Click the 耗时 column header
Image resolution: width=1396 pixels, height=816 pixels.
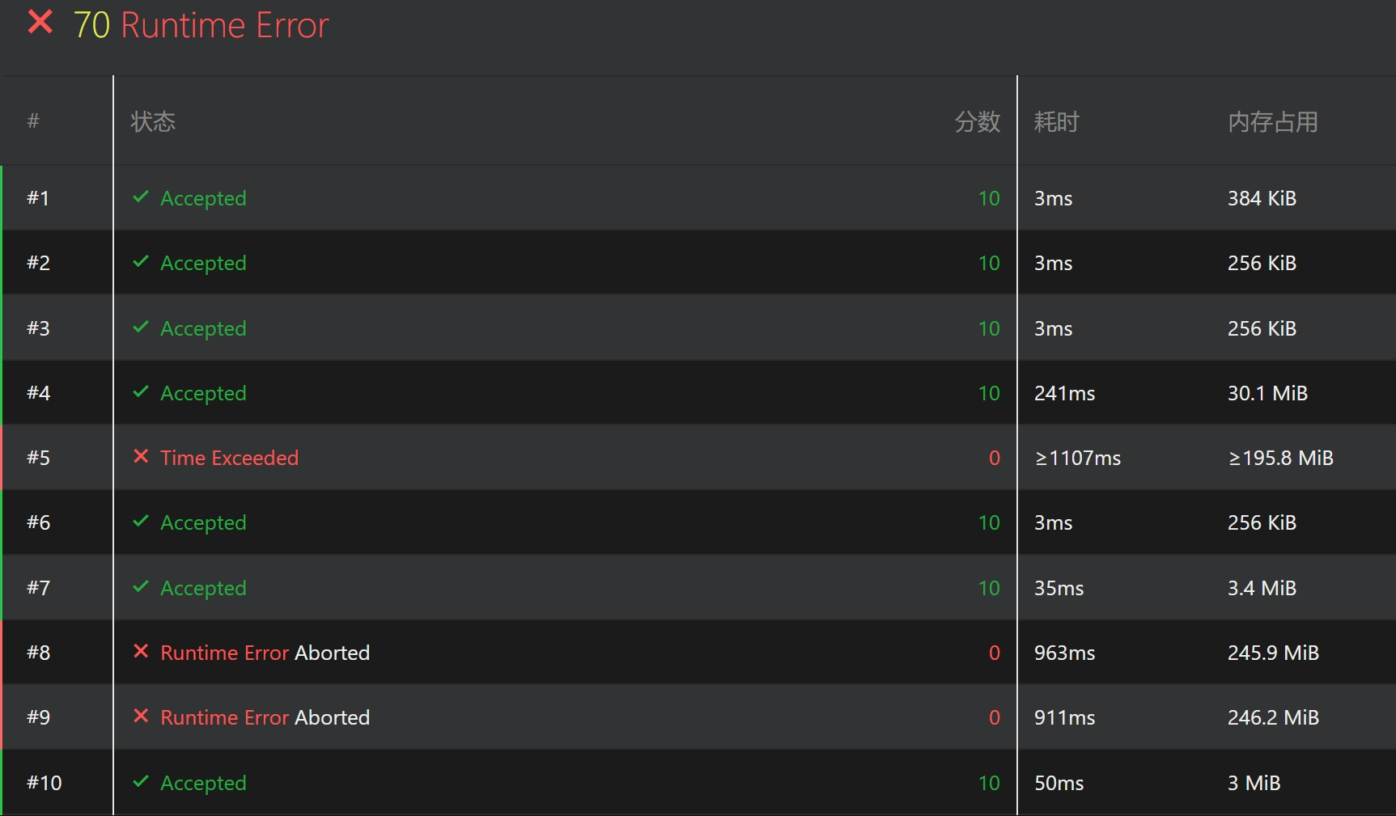pos(1056,122)
